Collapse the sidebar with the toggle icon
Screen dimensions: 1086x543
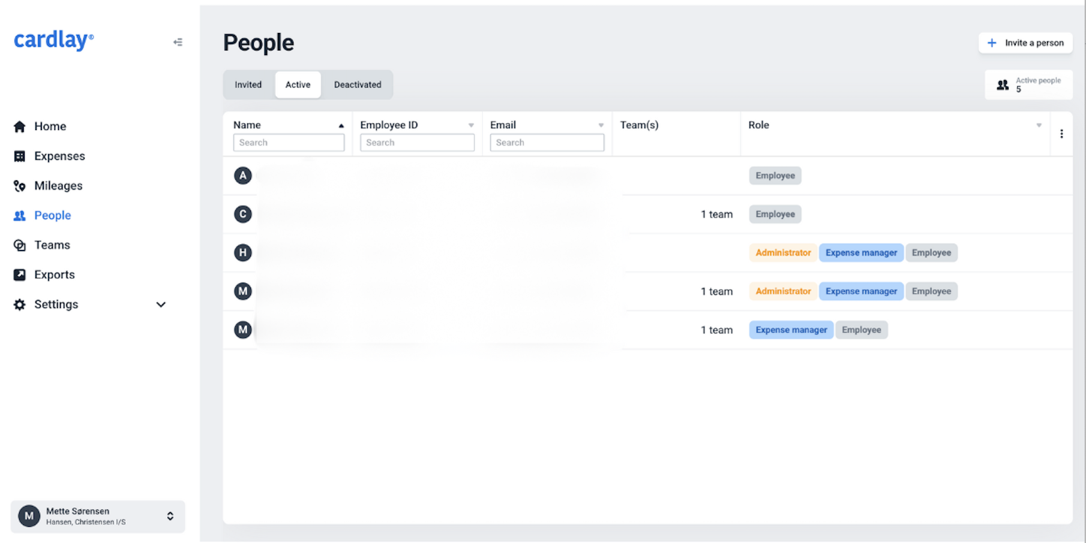[x=178, y=42]
